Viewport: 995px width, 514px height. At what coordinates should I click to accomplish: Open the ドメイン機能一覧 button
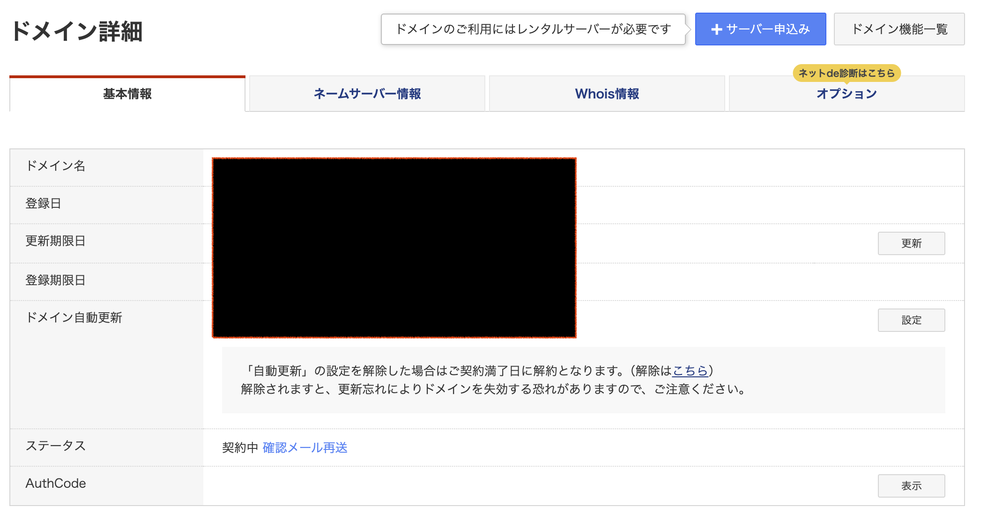click(x=898, y=29)
